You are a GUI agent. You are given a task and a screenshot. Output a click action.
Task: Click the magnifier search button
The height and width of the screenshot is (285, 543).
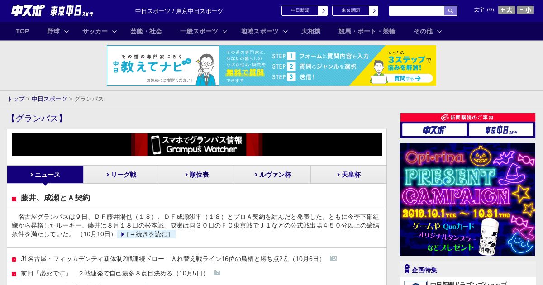coord(451,11)
